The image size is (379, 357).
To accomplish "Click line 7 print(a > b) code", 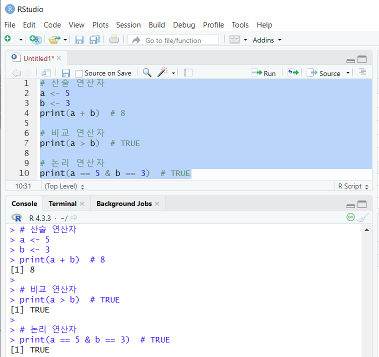I will [69, 143].
